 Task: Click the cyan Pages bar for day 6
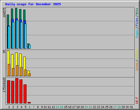pyautogui.click(x=30, y=47)
